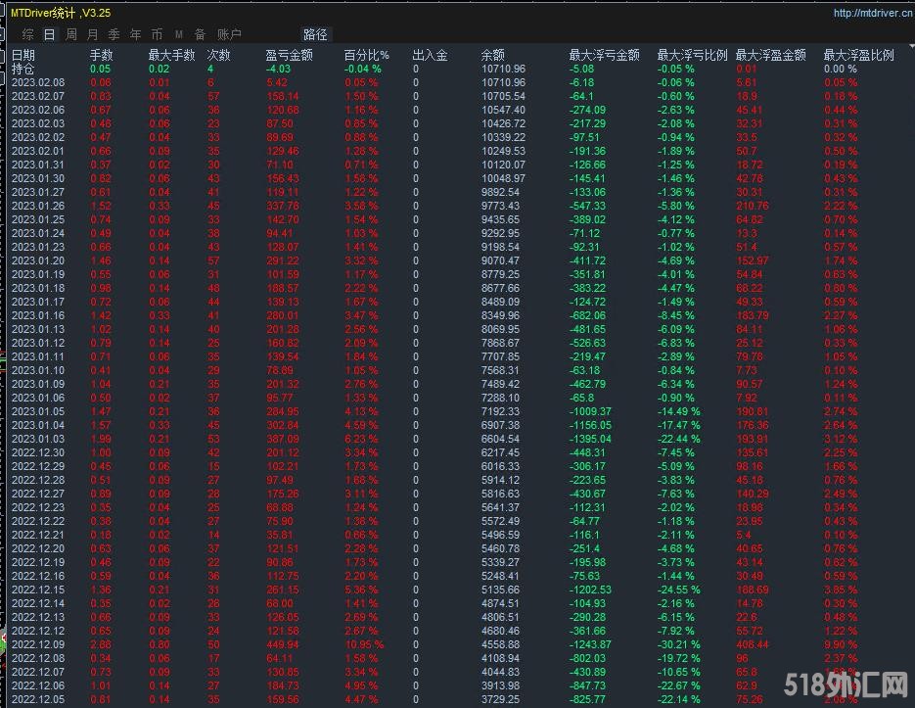Click percentage value 6.23 %
Viewport: 915px width, 708px height.
point(362,439)
